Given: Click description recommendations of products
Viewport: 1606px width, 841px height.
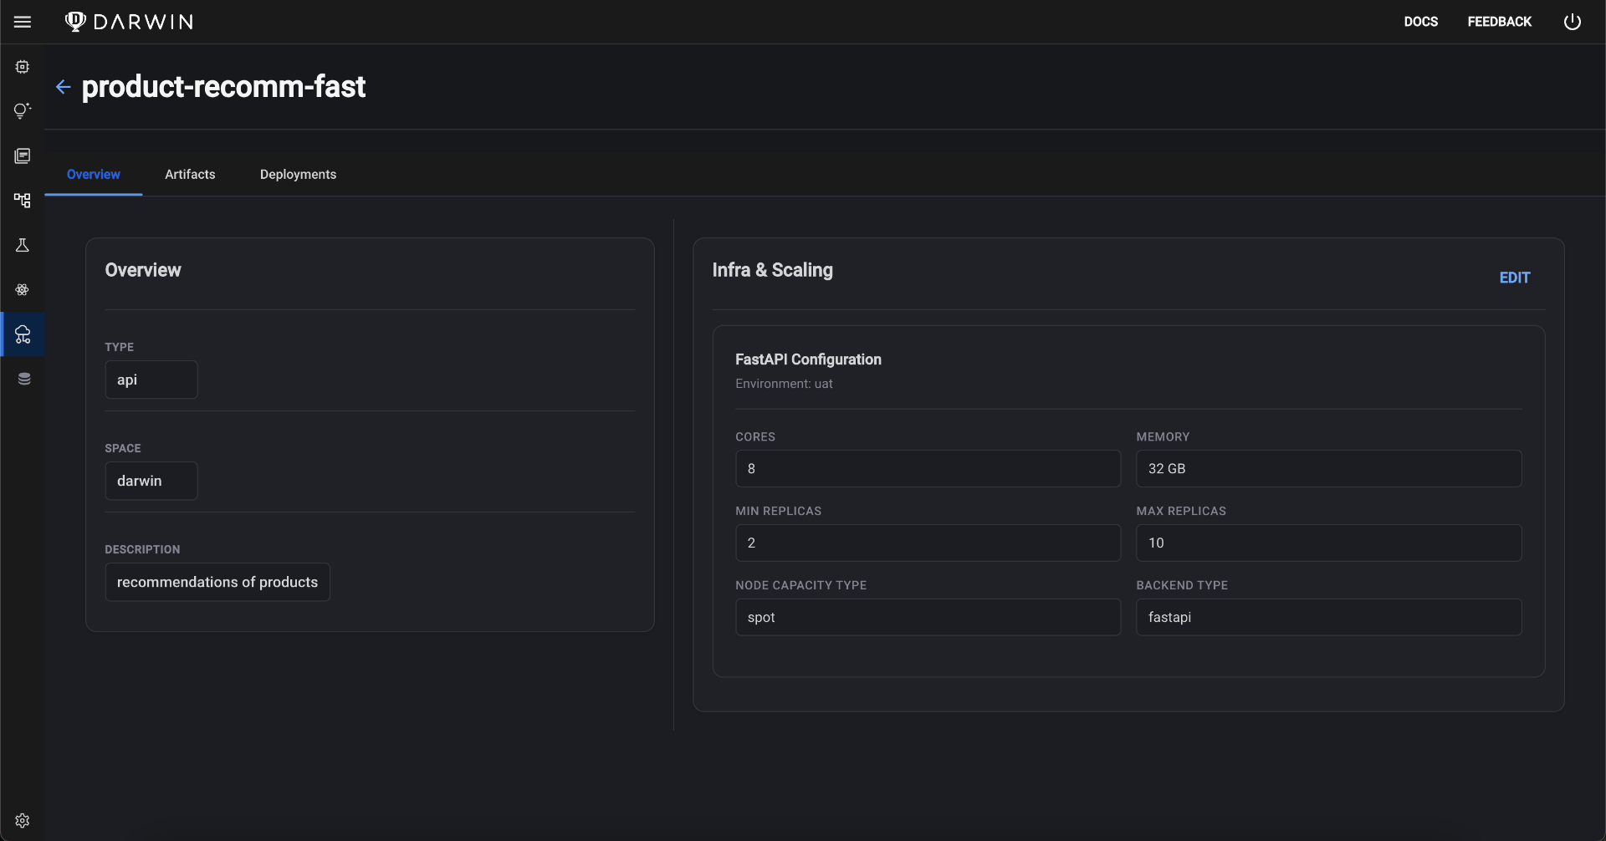Looking at the screenshot, I should pos(217,582).
